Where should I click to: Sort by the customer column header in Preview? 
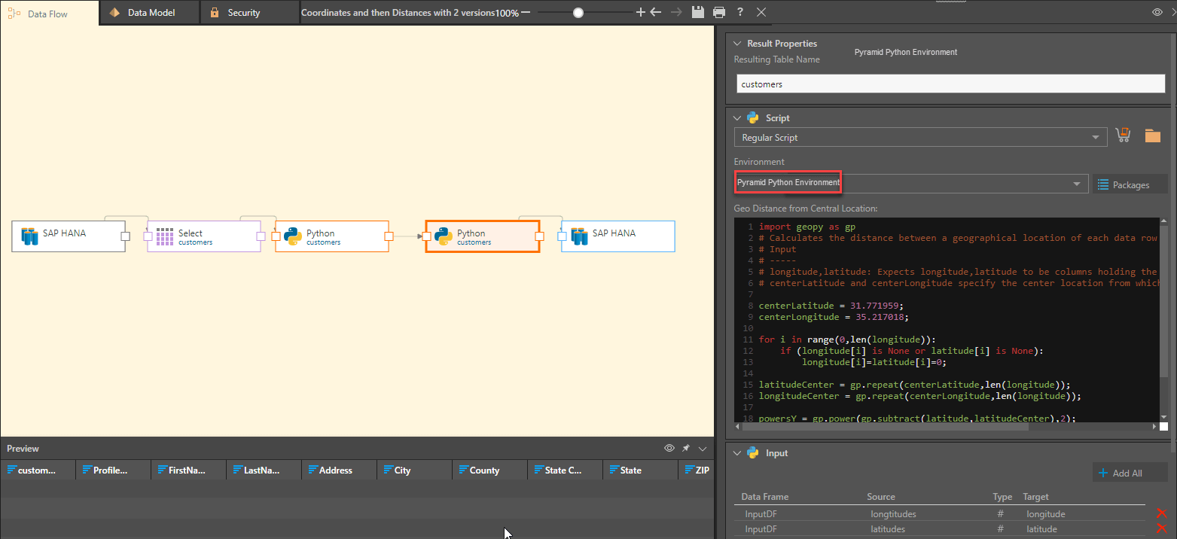click(x=38, y=470)
